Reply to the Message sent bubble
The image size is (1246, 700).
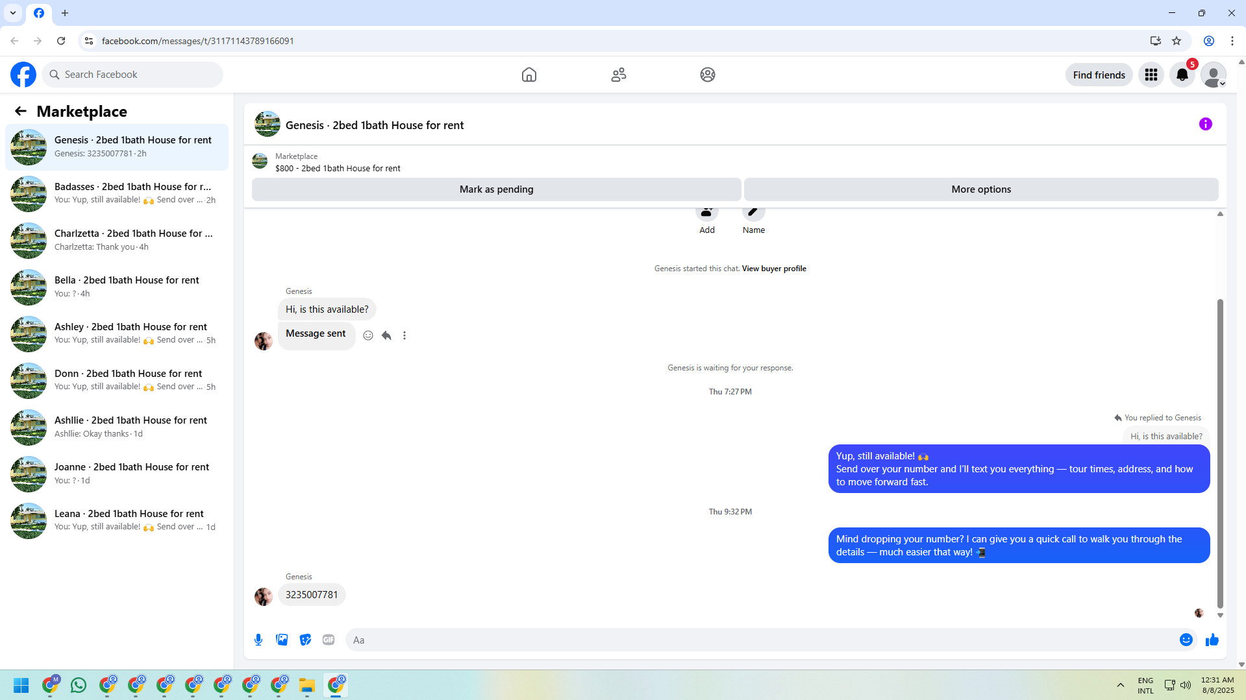click(x=386, y=335)
